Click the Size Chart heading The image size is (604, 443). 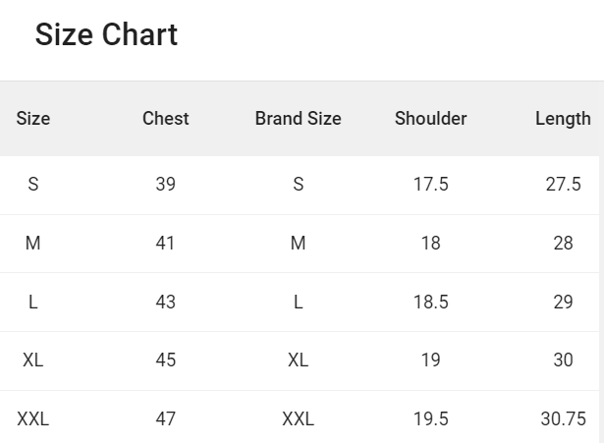pyautogui.click(x=106, y=35)
